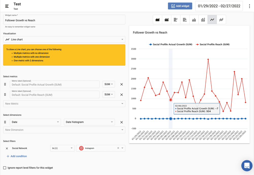Image resolution: width=254 pixels, height=175 pixels.
Task: Open the hamburger navigation menu
Action: pos(7,6)
